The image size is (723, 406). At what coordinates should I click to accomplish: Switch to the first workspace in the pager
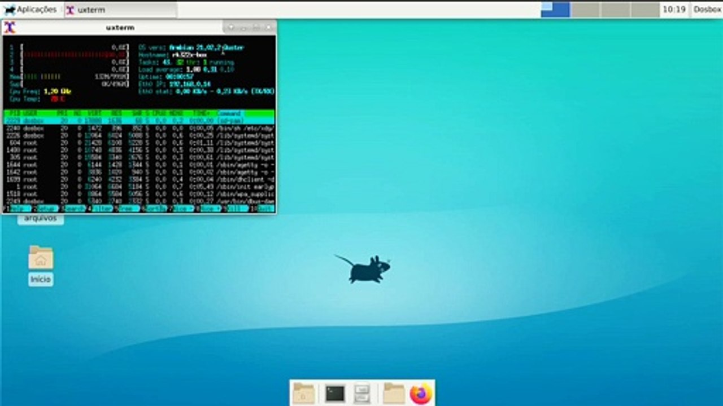(555, 10)
